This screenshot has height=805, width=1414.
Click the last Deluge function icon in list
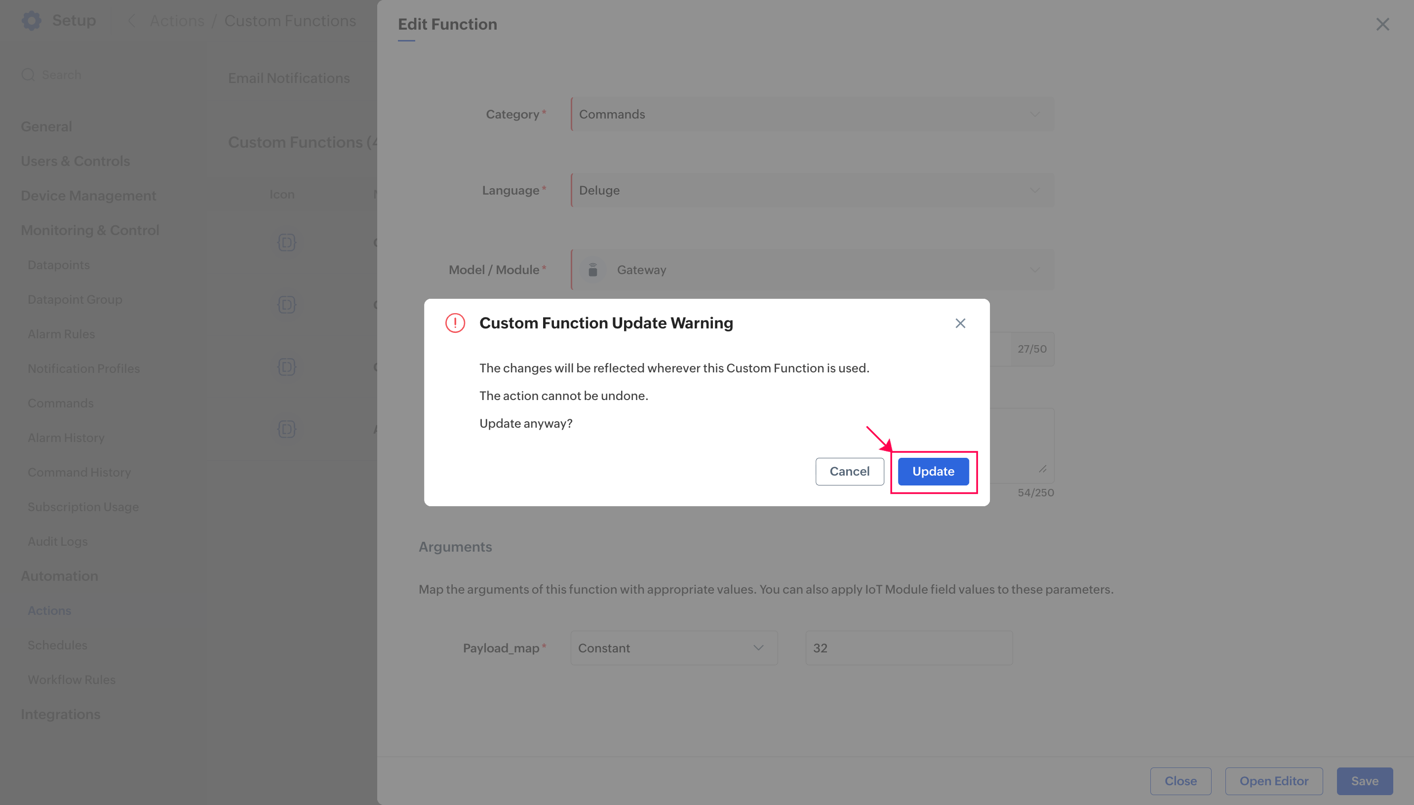(x=287, y=429)
